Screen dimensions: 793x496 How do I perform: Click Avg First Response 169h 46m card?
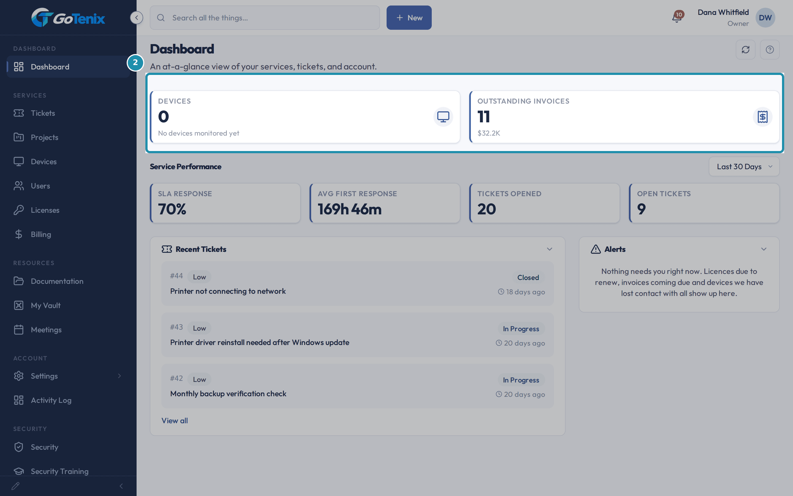tap(385, 203)
